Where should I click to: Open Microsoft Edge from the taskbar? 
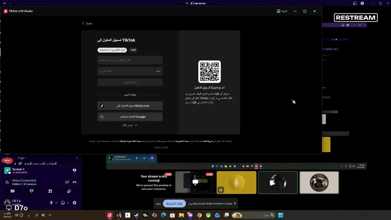(x=163, y=215)
